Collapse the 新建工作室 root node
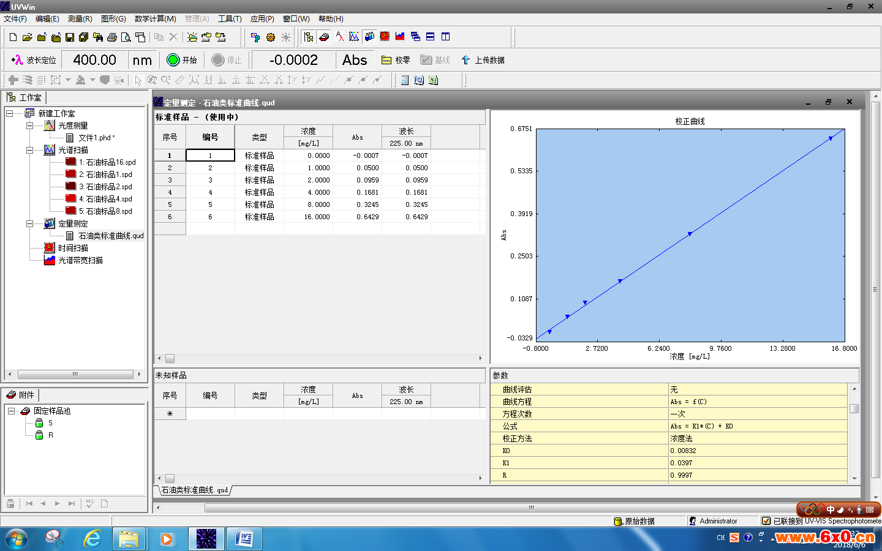The image size is (882, 551). pyautogui.click(x=10, y=113)
